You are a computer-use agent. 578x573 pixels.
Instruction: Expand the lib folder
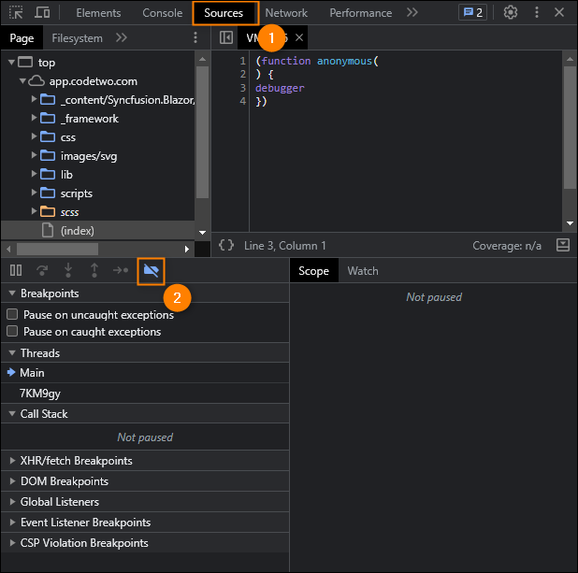[x=34, y=174]
